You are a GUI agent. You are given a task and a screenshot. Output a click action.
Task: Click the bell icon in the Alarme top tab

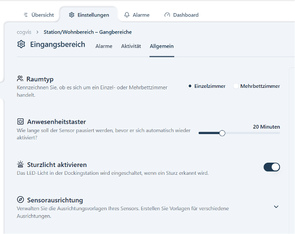tap(127, 15)
